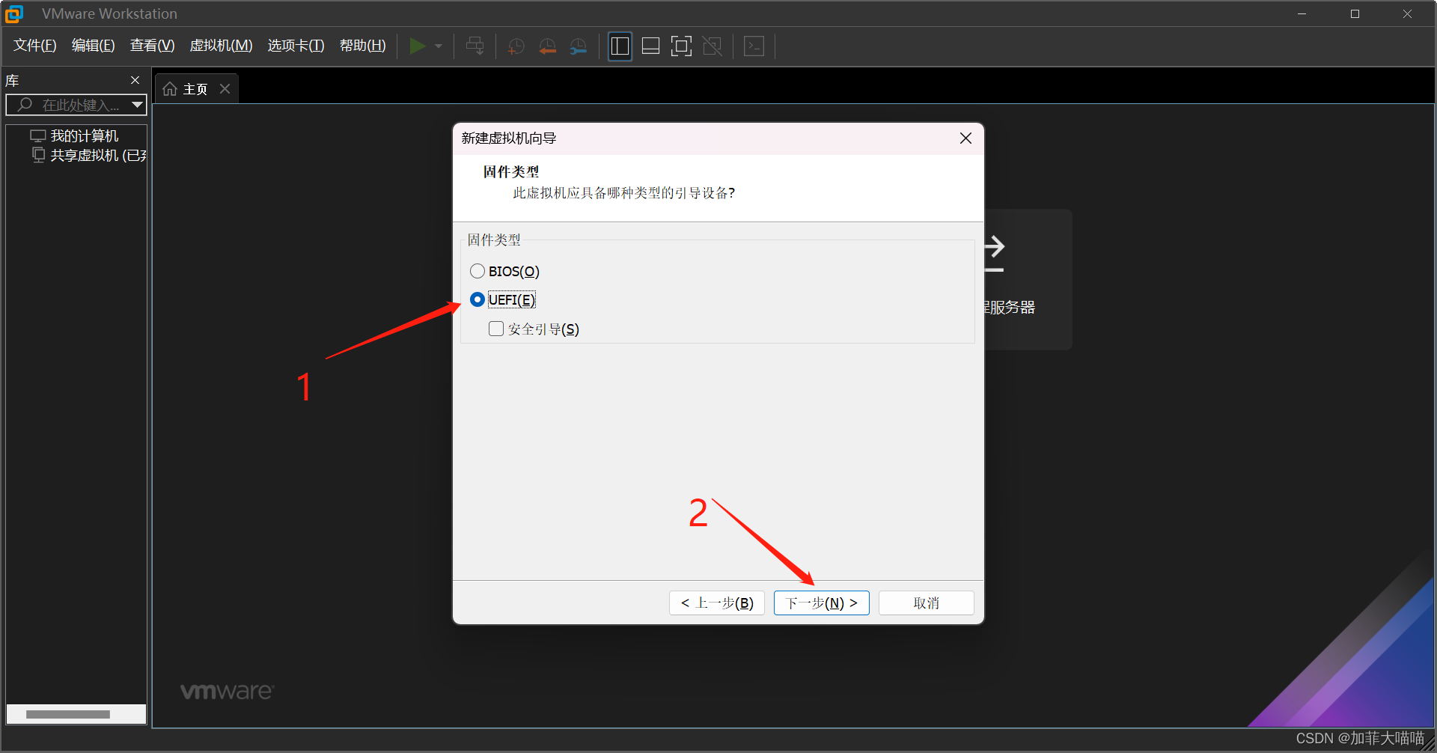Toggle the thumbnail bar view icon
Screen dimensions: 1437x753
coord(650,46)
